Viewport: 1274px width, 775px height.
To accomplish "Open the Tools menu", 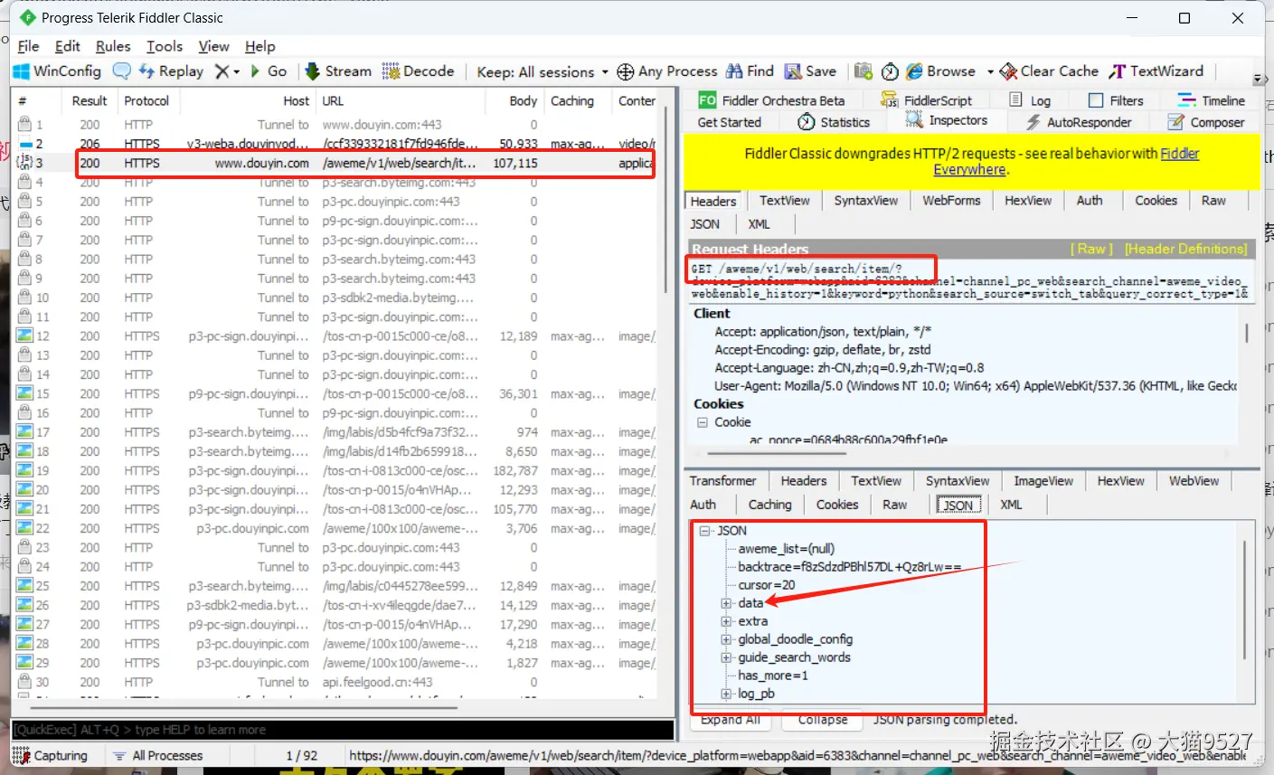I will coord(165,46).
